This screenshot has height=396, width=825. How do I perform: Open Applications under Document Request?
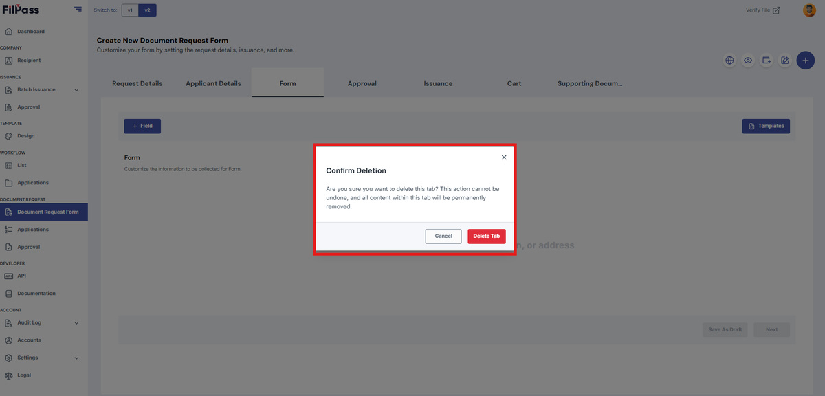click(x=33, y=230)
